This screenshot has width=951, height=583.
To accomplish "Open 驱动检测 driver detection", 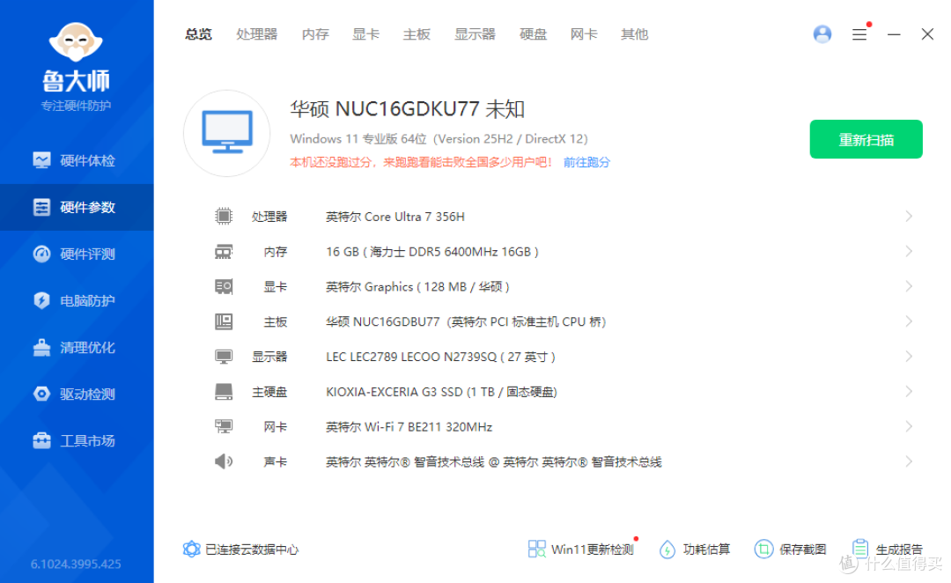I will 77,395.
